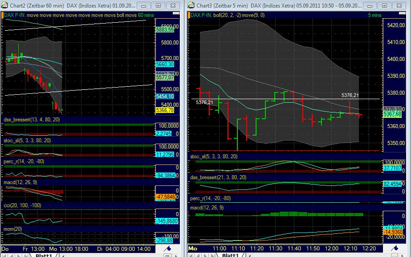411x257 pixels.
Task: Click the 2,2745 dss_bressert value
Action: 163,134
